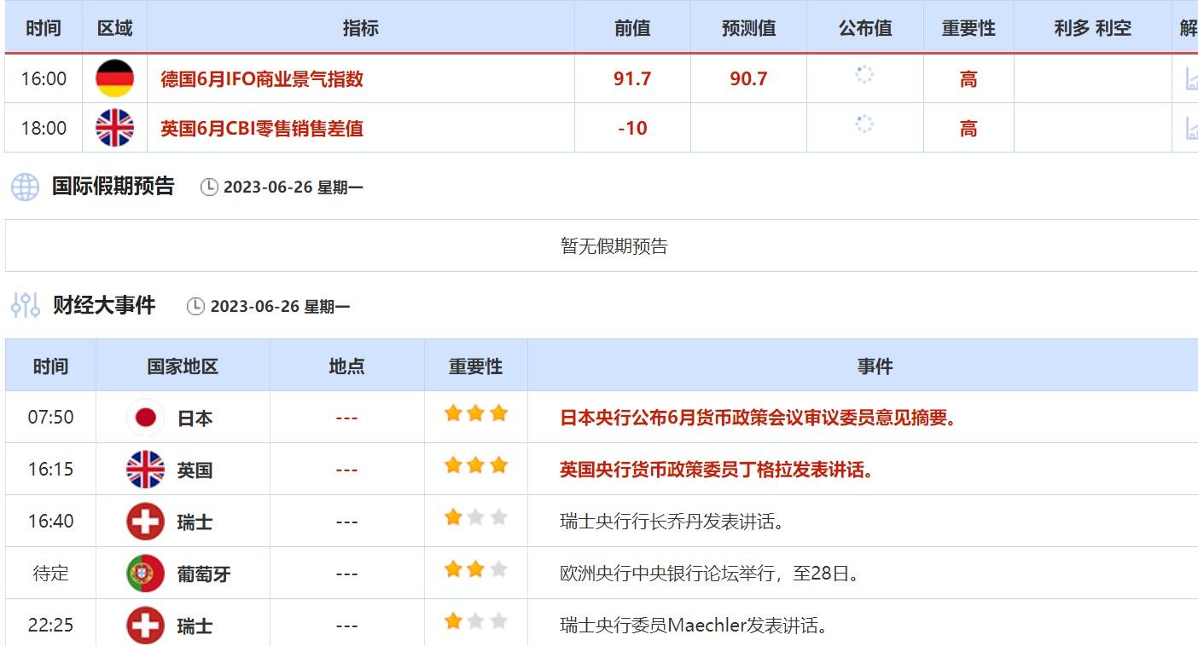Screen dimensions: 1198x646
Task: Click the Japan flag icon
Action: 145,418
